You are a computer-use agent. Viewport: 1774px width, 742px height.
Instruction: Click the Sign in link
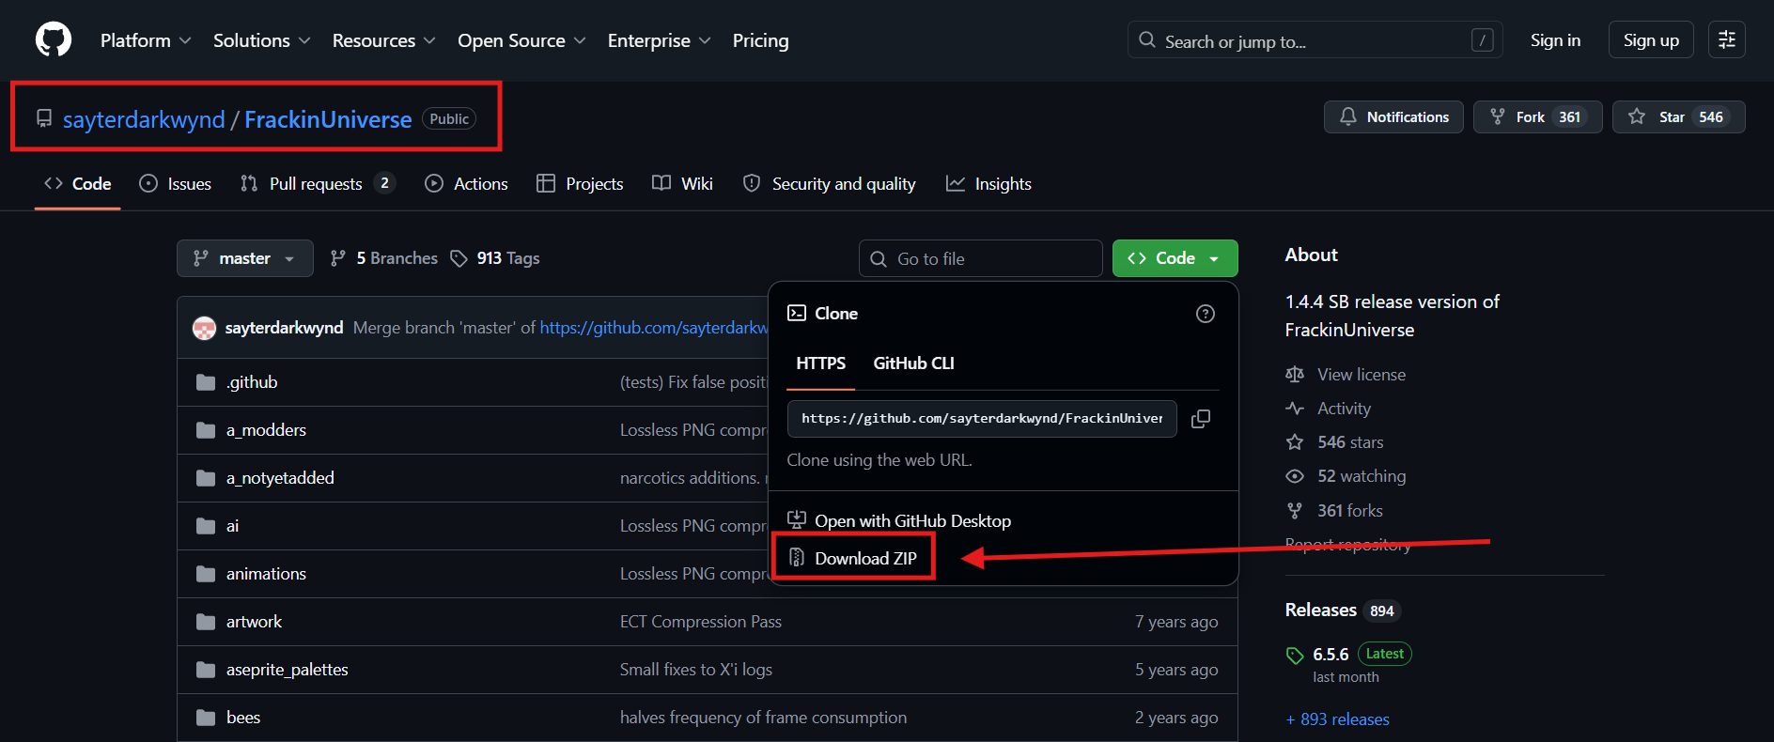pos(1555,40)
